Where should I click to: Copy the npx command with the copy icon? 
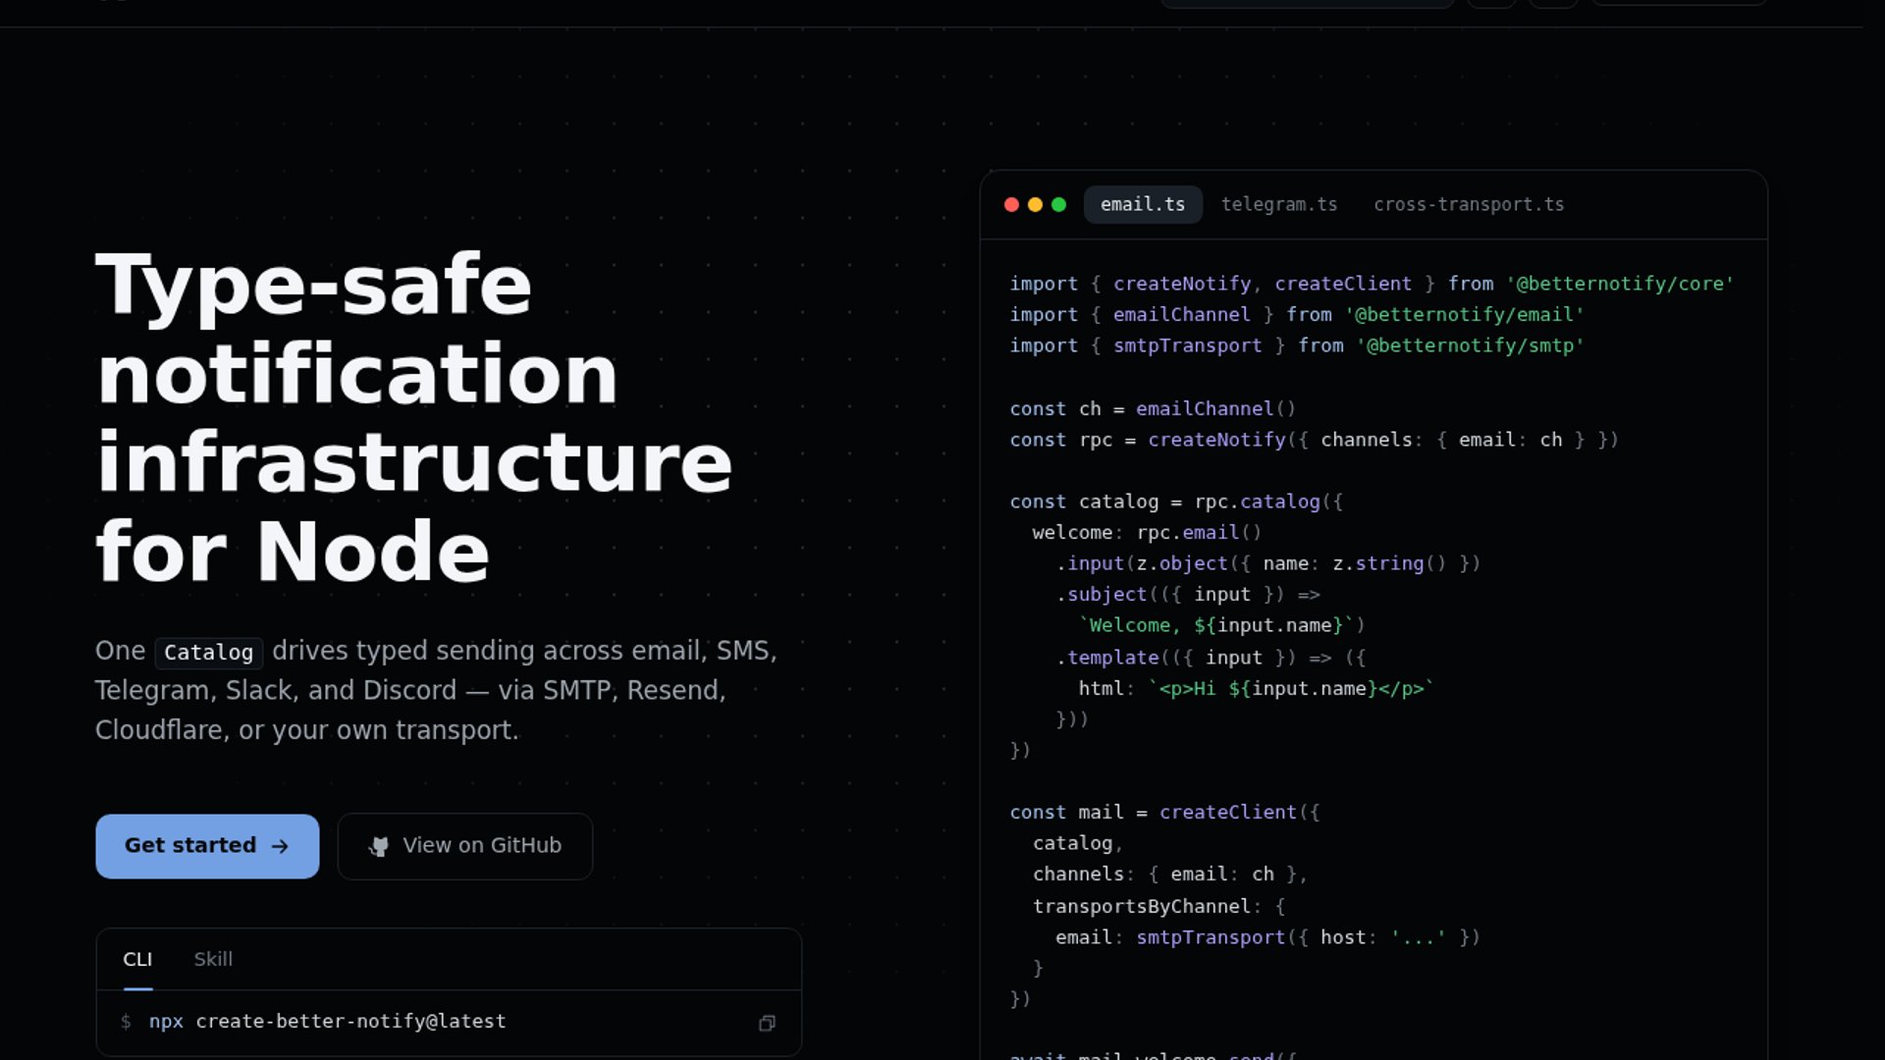(767, 1023)
